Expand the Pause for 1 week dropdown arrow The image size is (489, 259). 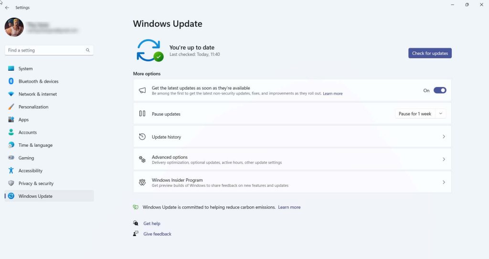441,114
